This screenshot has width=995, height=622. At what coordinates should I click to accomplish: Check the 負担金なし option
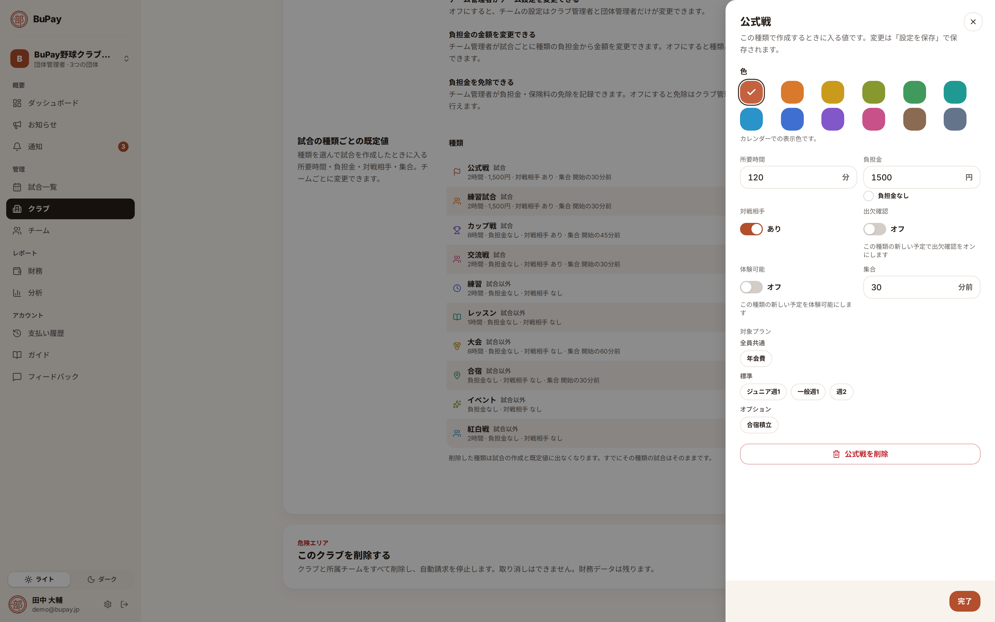868,196
